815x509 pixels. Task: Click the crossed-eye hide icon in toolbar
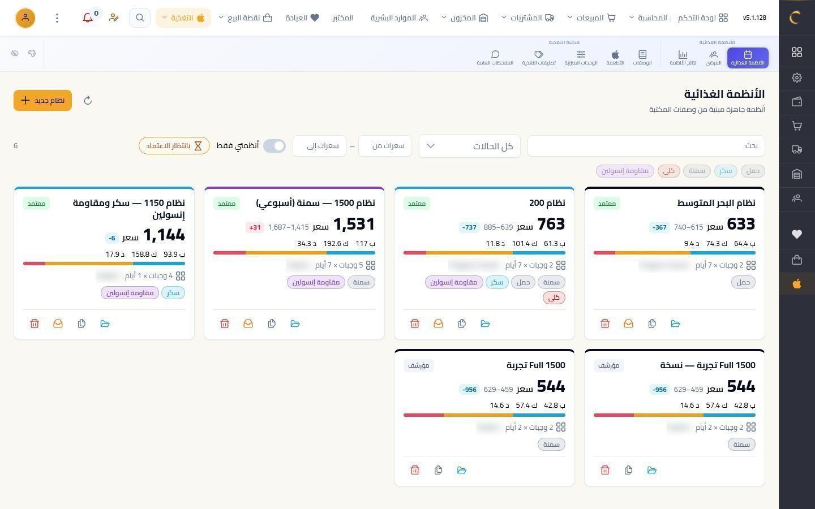point(15,53)
